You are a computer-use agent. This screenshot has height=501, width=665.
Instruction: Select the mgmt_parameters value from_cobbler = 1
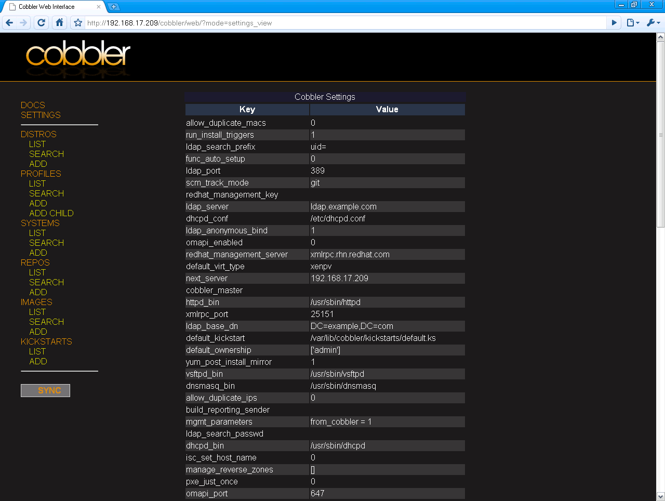click(341, 422)
